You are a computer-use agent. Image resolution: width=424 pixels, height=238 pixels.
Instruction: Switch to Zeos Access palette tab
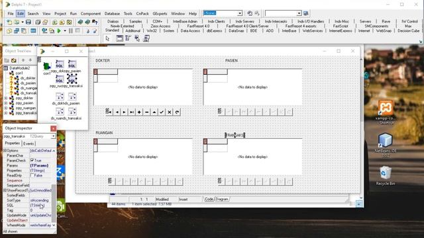click(x=160, y=26)
